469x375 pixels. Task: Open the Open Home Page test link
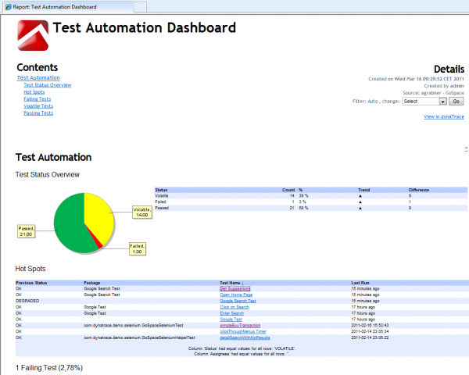click(236, 295)
